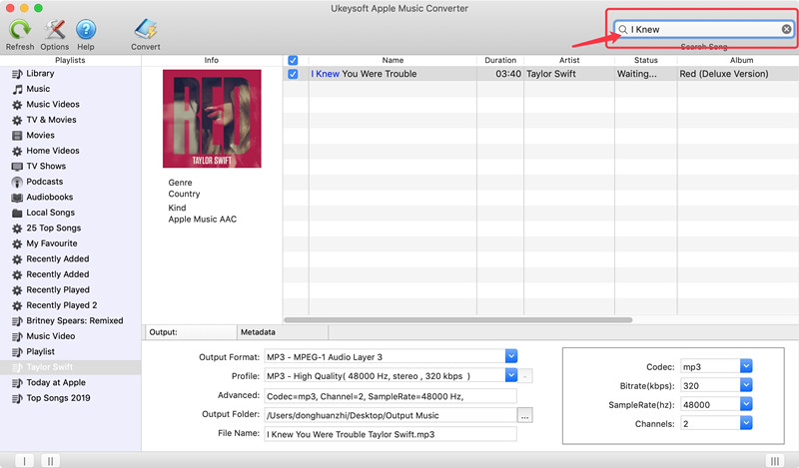This screenshot has width=799, height=468.
Task: Click the Advanced codec settings field
Action: point(391,396)
